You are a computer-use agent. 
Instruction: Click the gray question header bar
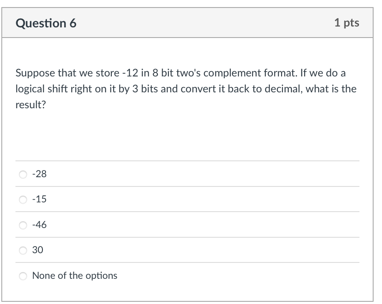(187, 23)
